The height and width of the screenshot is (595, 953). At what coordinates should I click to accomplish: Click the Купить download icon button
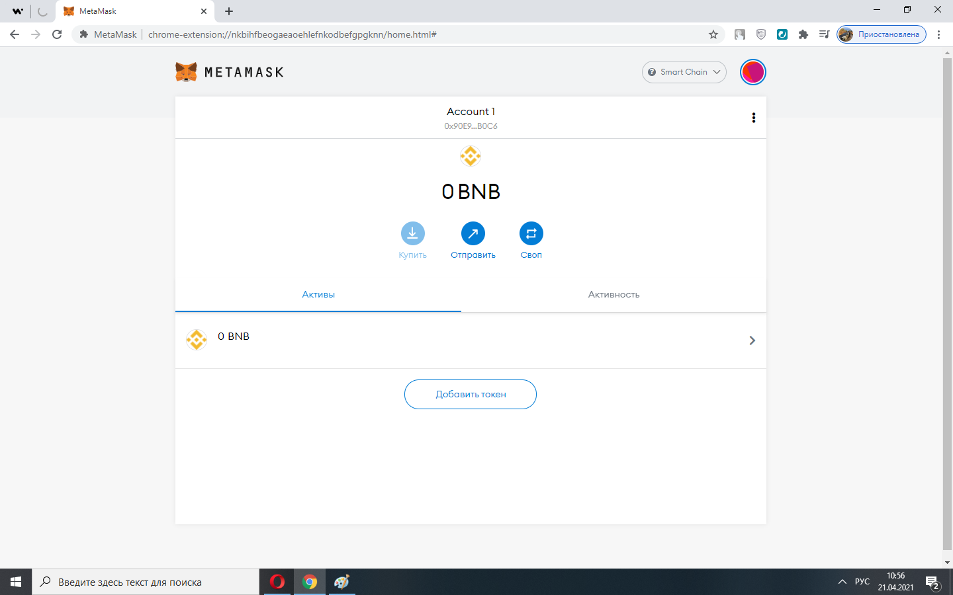pyautogui.click(x=412, y=233)
